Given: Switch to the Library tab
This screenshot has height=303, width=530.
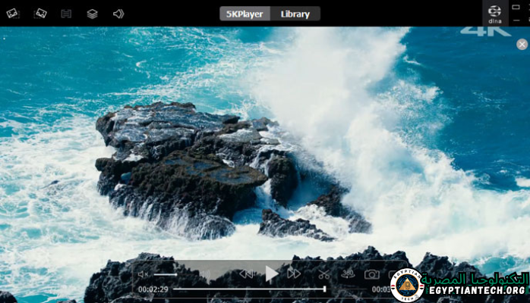Looking at the screenshot, I should pos(295,14).
